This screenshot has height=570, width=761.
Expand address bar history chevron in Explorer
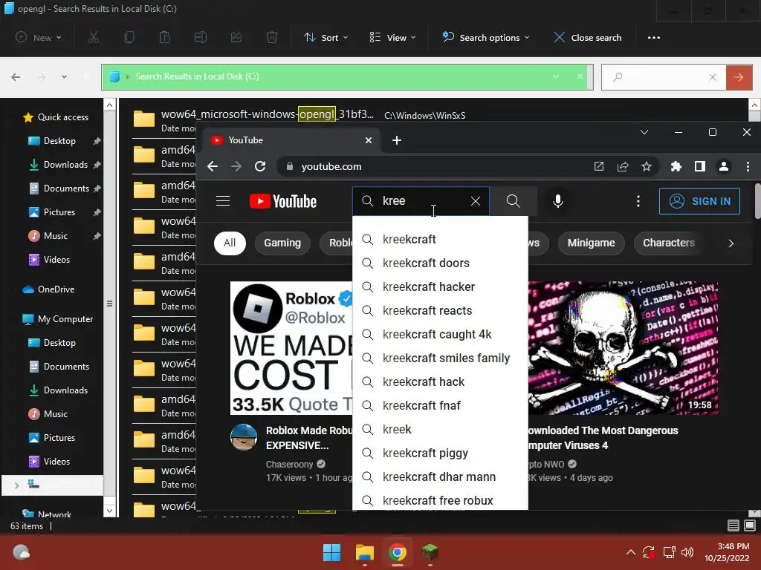[x=556, y=76]
